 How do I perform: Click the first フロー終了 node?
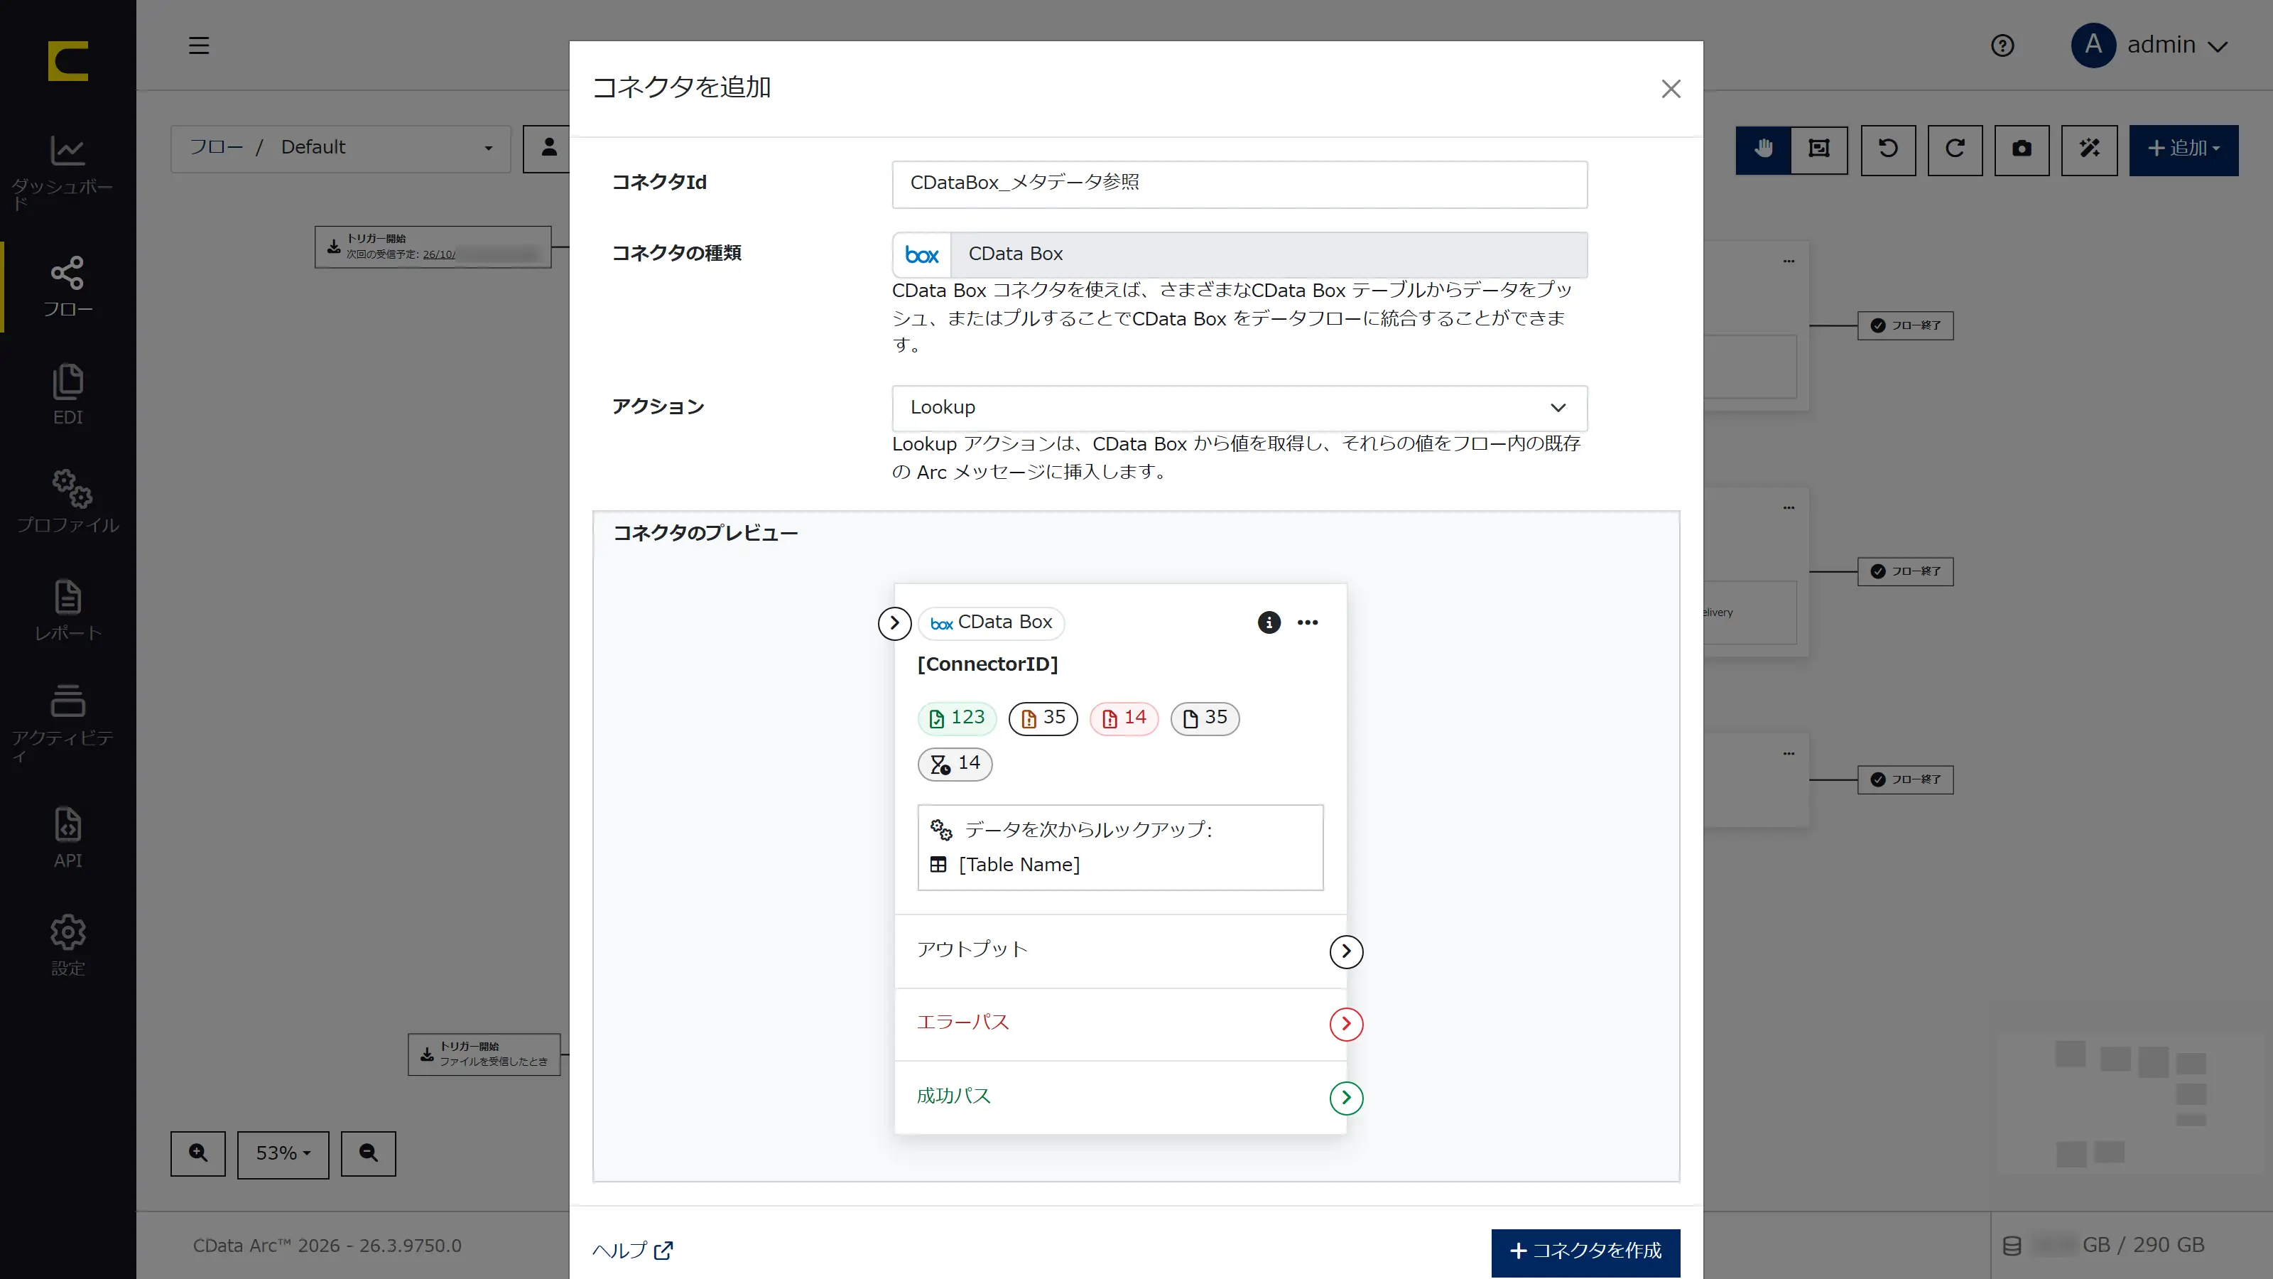(x=1905, y=325)
